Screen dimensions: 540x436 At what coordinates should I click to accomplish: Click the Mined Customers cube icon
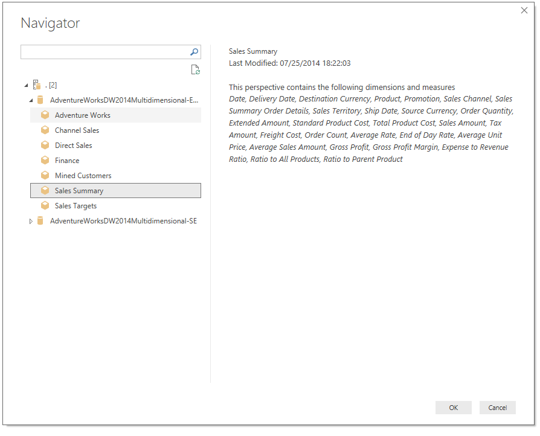[x=45, y=175]
